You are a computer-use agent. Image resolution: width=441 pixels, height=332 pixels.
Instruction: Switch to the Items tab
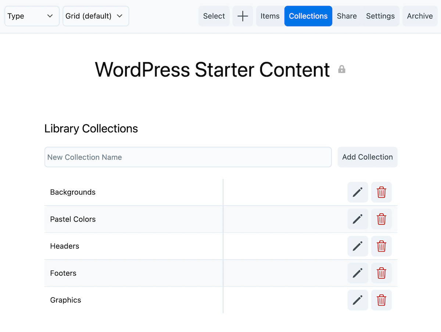pyautogui.click(x=270, y=16)
